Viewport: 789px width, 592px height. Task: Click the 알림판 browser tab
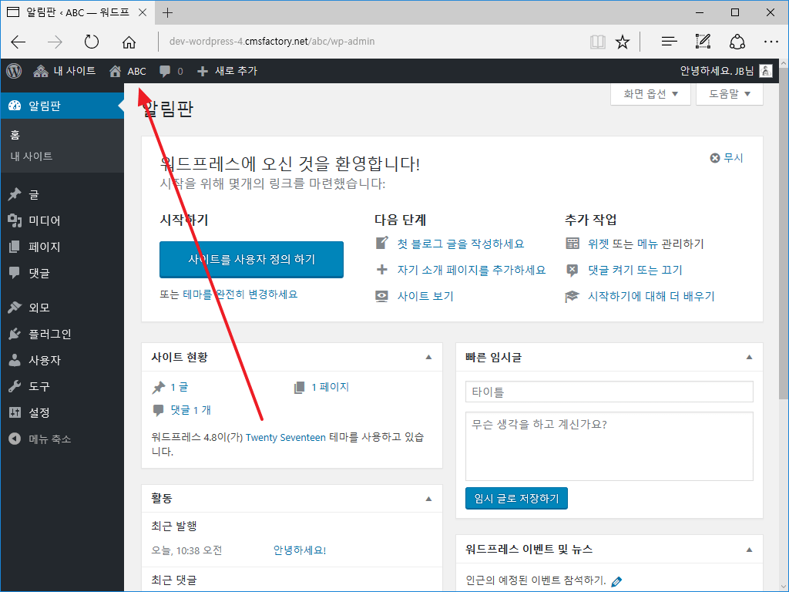[78, 12]
